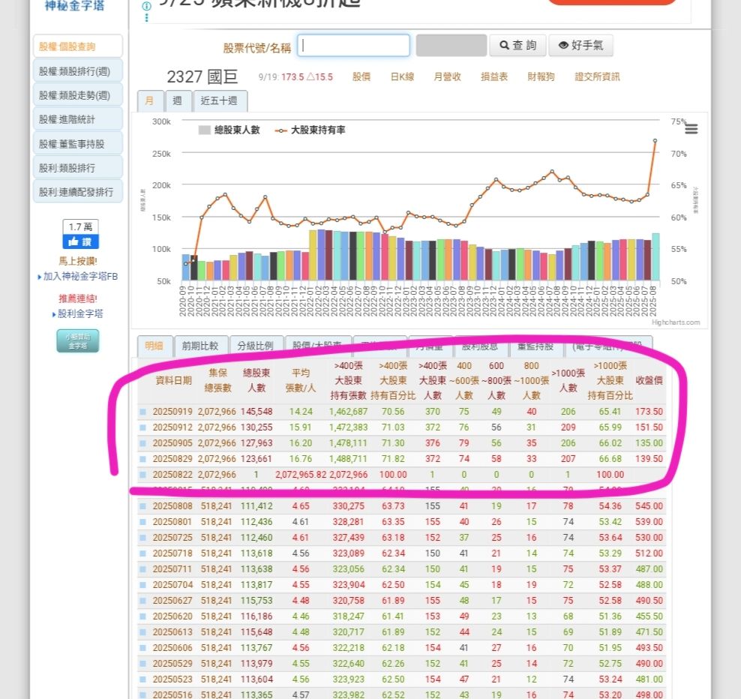
Task: Click the 好手氣 eye button
Action: tap(580, 46)
